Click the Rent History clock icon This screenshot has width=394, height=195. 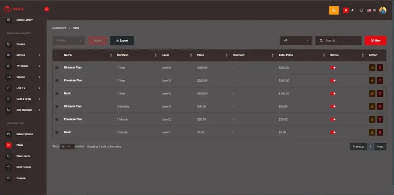[x=8, y=167]
